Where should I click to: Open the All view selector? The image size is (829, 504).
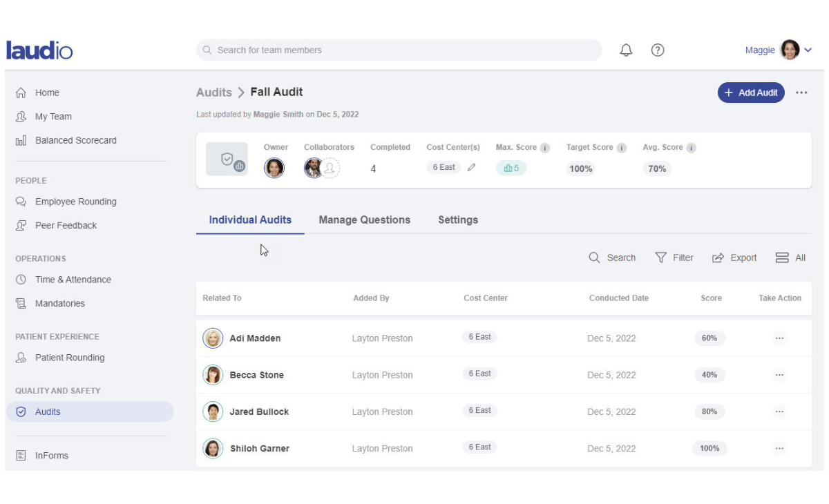(791, 258)
